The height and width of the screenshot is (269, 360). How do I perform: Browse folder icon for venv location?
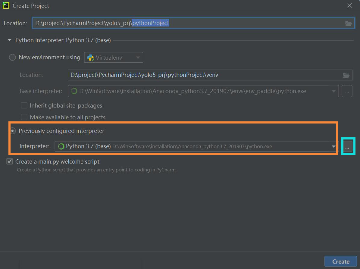point(346,75)
